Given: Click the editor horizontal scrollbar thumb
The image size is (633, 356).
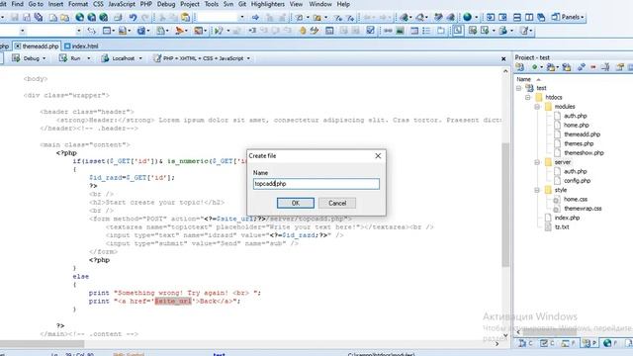Looking at the screenshot, I should (42, 344).
